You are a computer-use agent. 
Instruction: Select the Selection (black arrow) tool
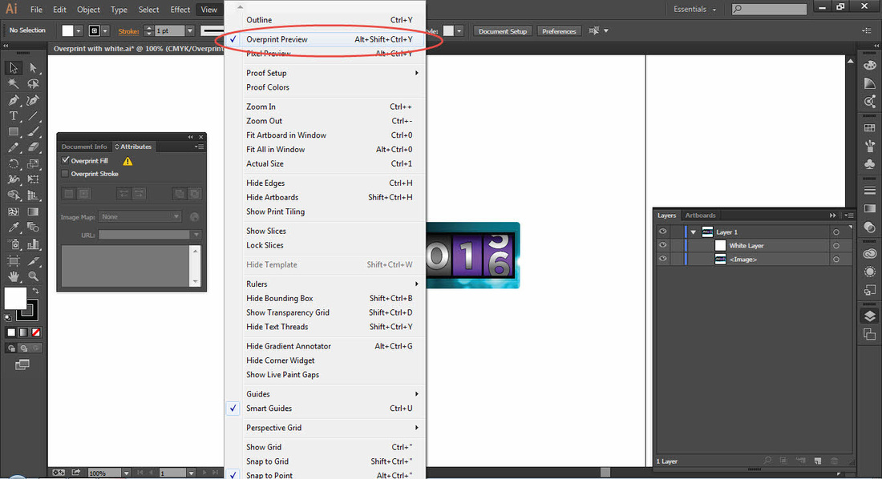point(13,68)
